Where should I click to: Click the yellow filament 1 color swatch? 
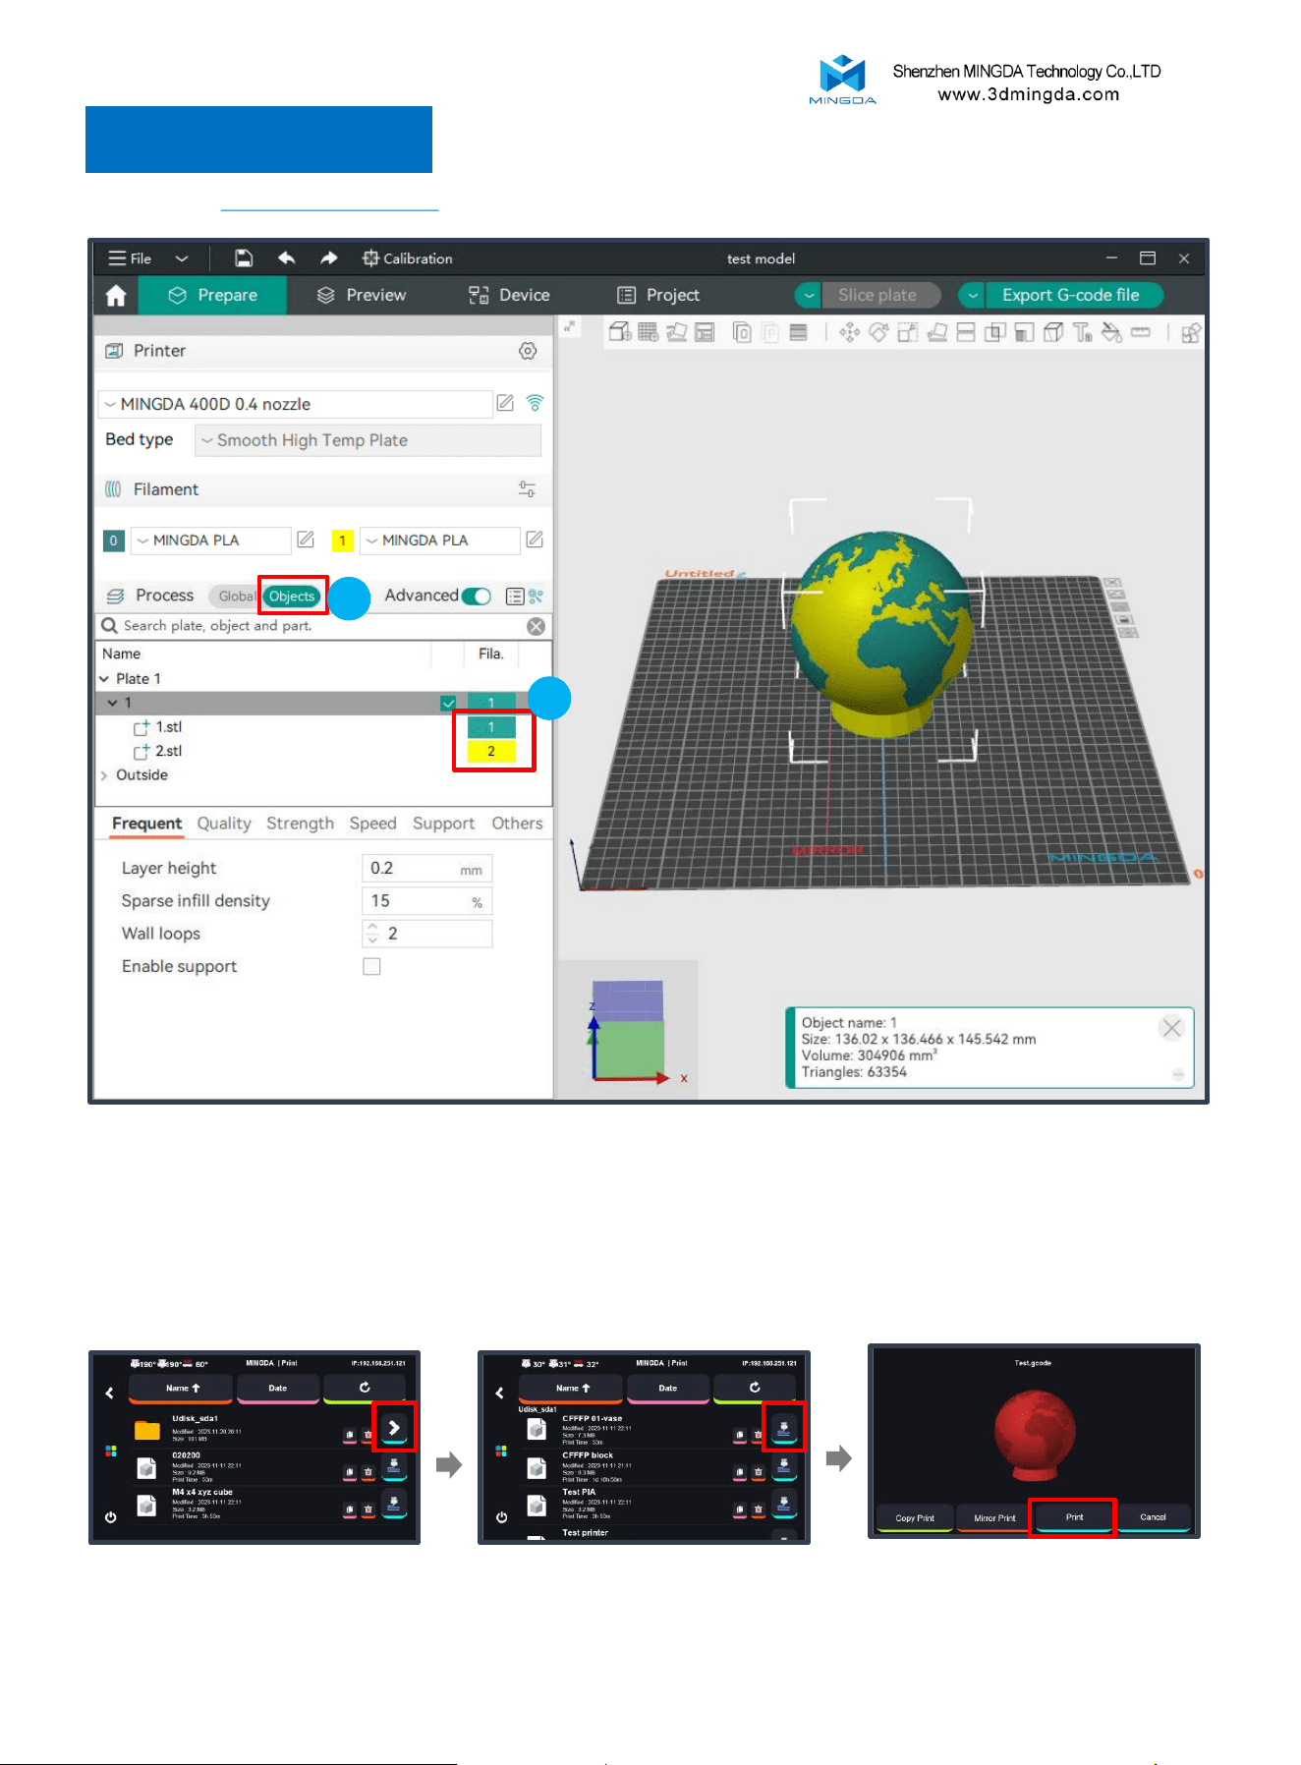342,541
